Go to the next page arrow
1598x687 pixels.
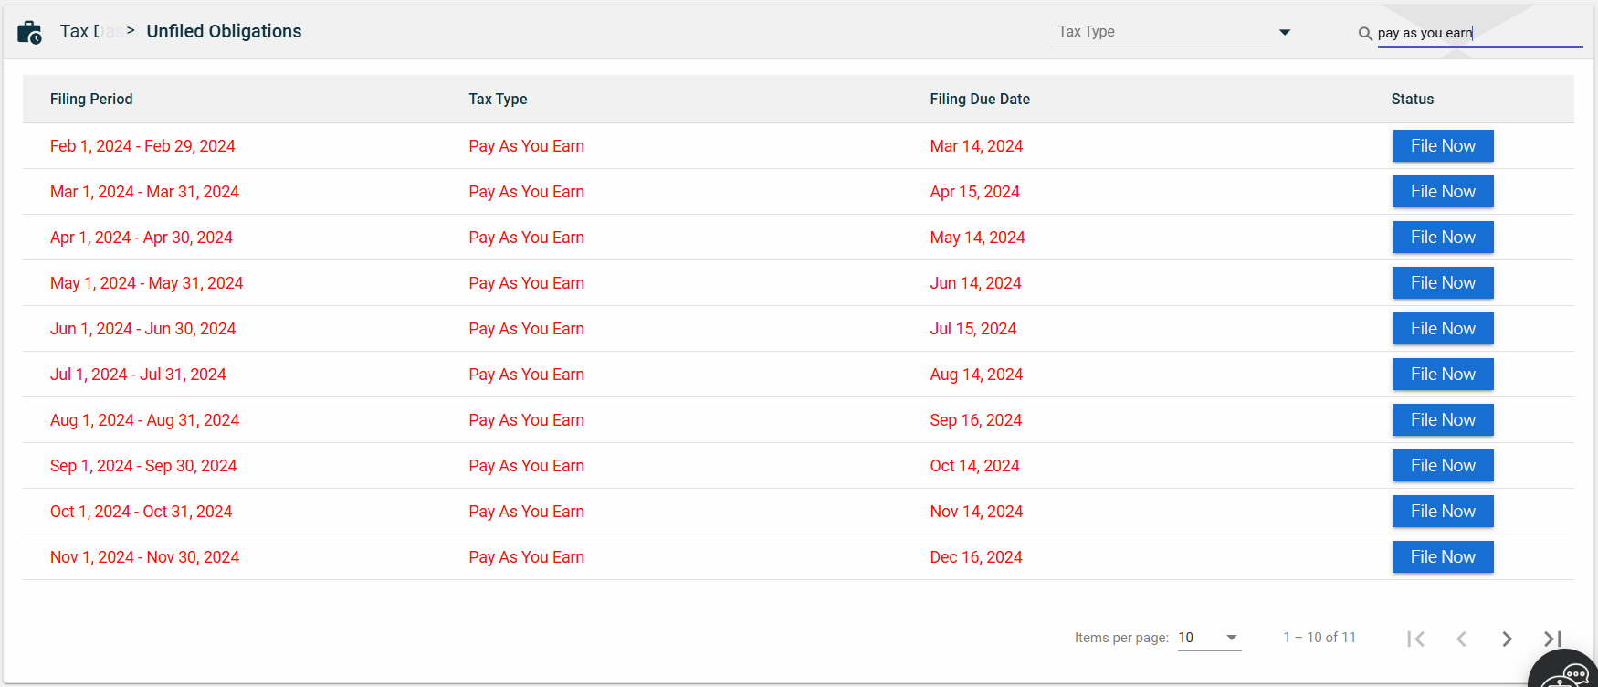point(1507,639)
